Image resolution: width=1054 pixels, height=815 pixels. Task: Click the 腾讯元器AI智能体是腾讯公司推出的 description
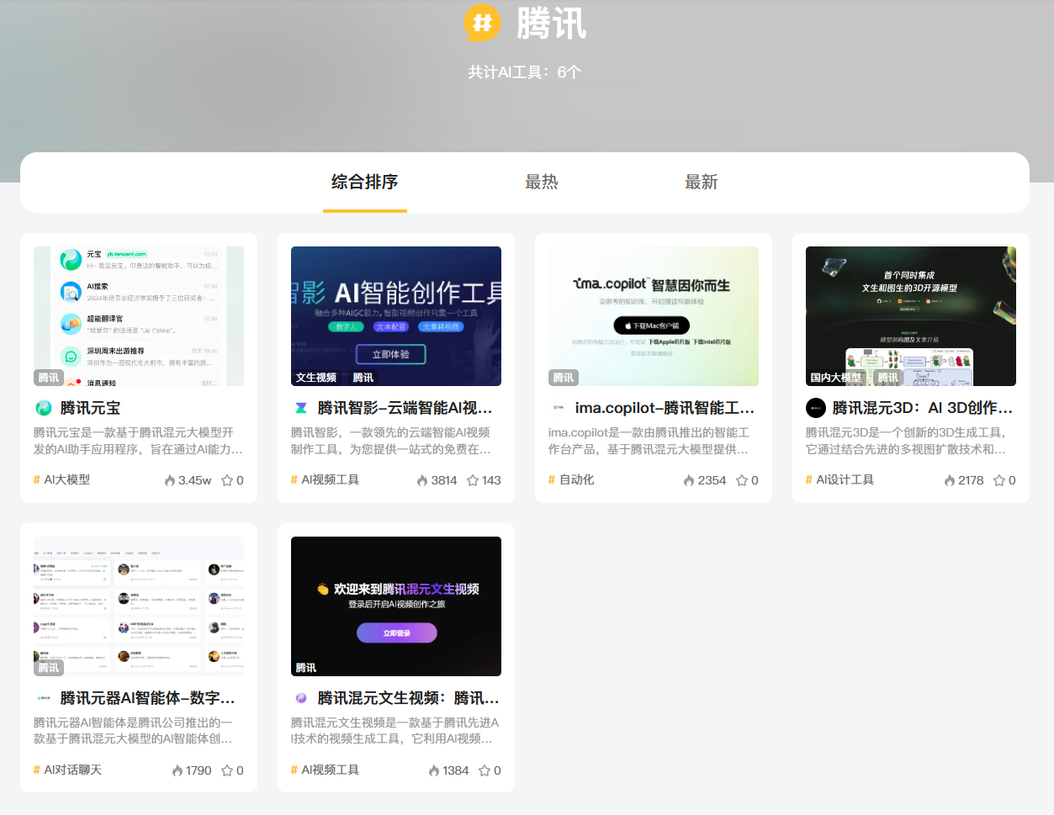[135, 731]
